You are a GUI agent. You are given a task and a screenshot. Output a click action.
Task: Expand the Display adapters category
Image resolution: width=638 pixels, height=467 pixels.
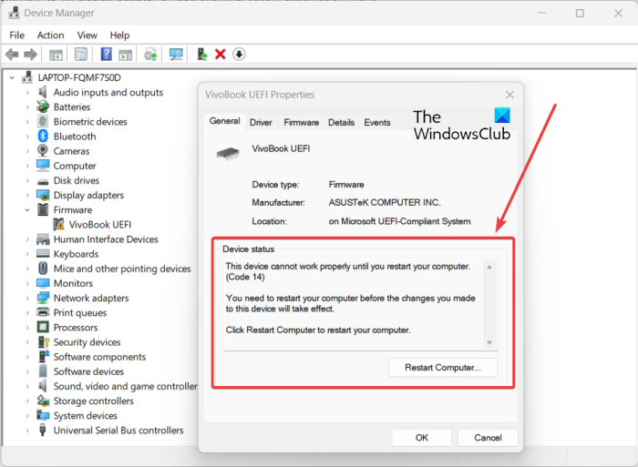point(27,195)
